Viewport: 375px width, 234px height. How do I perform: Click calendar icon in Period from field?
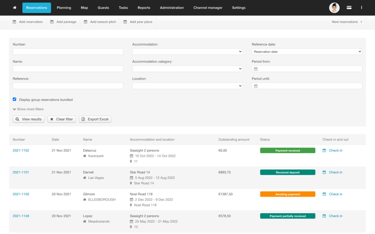click(x=256, y=69)
